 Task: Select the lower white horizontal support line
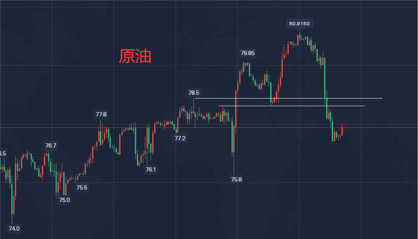point(292,106)
